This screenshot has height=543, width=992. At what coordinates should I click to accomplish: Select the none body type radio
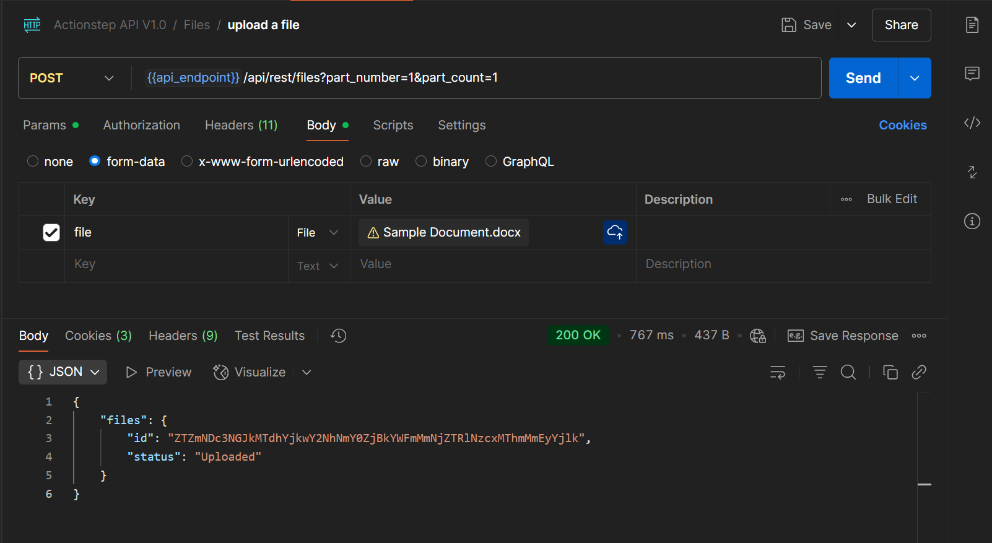click(33, 161)
